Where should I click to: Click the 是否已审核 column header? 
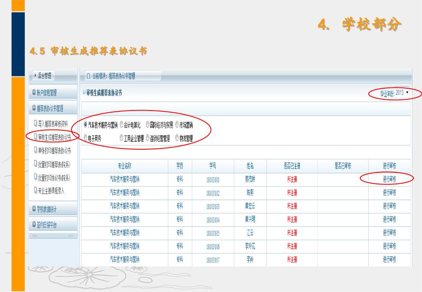click(343, 166)
